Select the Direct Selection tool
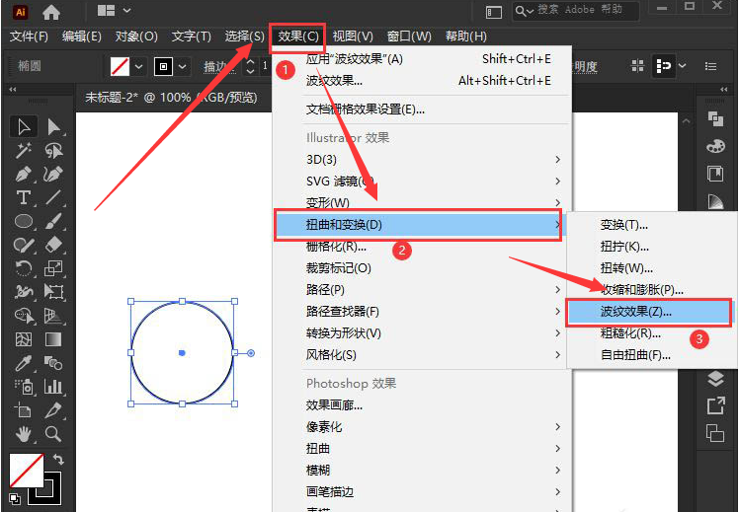This screenshot has height=512, width=739. [53, 127]
